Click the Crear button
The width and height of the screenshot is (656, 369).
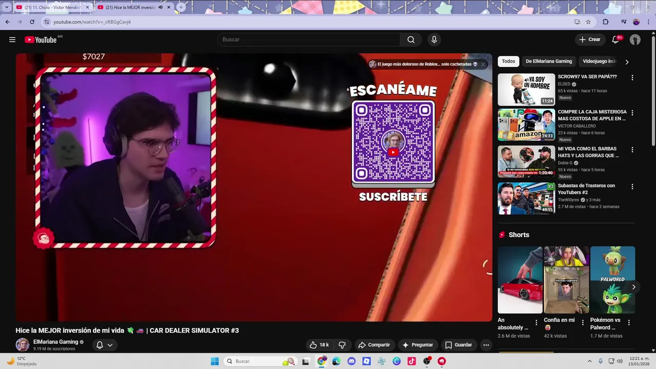589,39
